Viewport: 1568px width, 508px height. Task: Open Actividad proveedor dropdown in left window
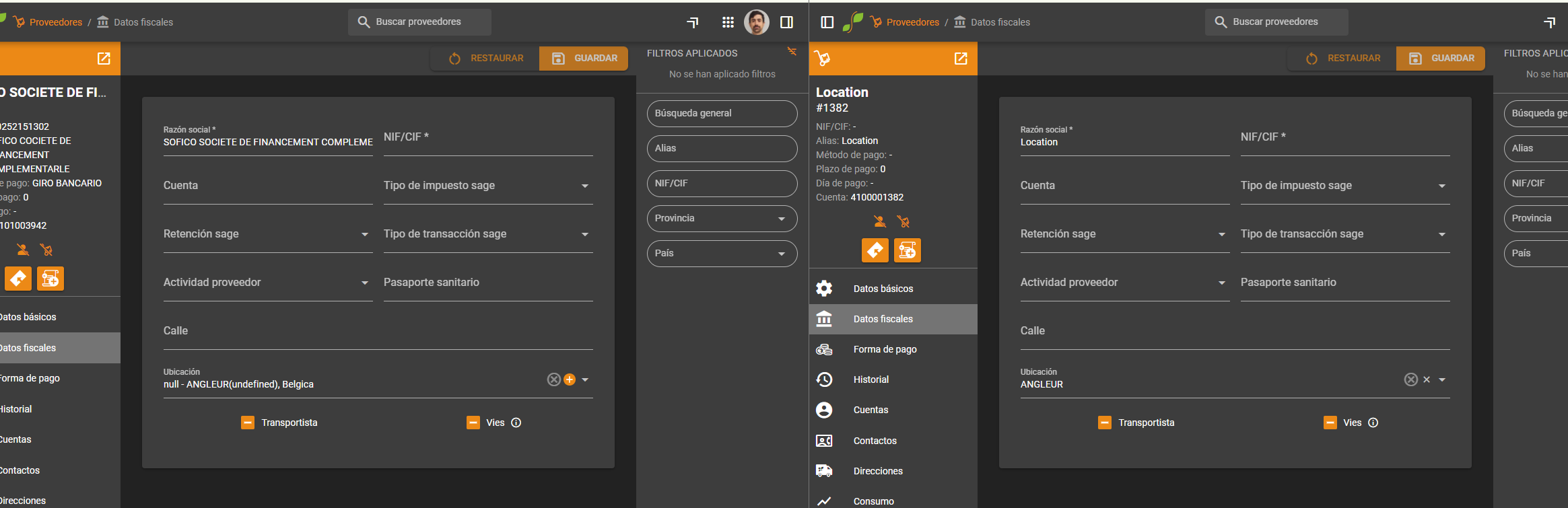tap(365, 283)
